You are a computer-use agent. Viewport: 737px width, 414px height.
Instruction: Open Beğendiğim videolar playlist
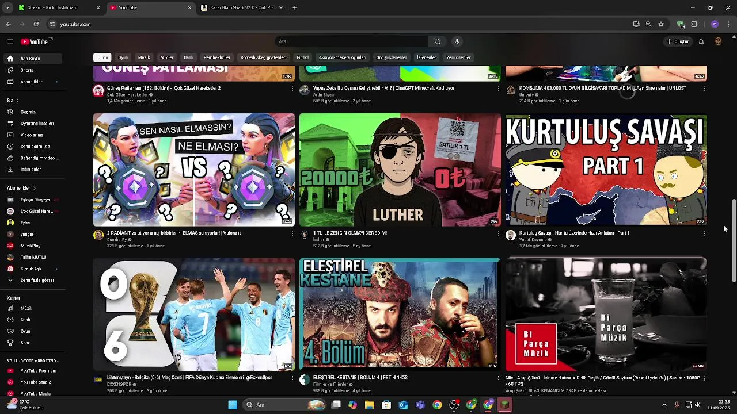[x=33, y=158]
